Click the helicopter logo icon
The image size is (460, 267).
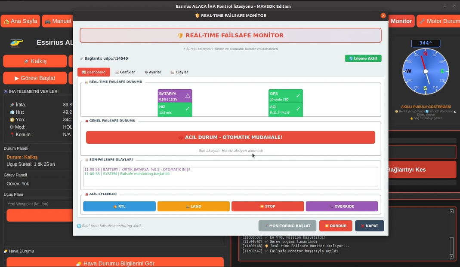[17, 42]
